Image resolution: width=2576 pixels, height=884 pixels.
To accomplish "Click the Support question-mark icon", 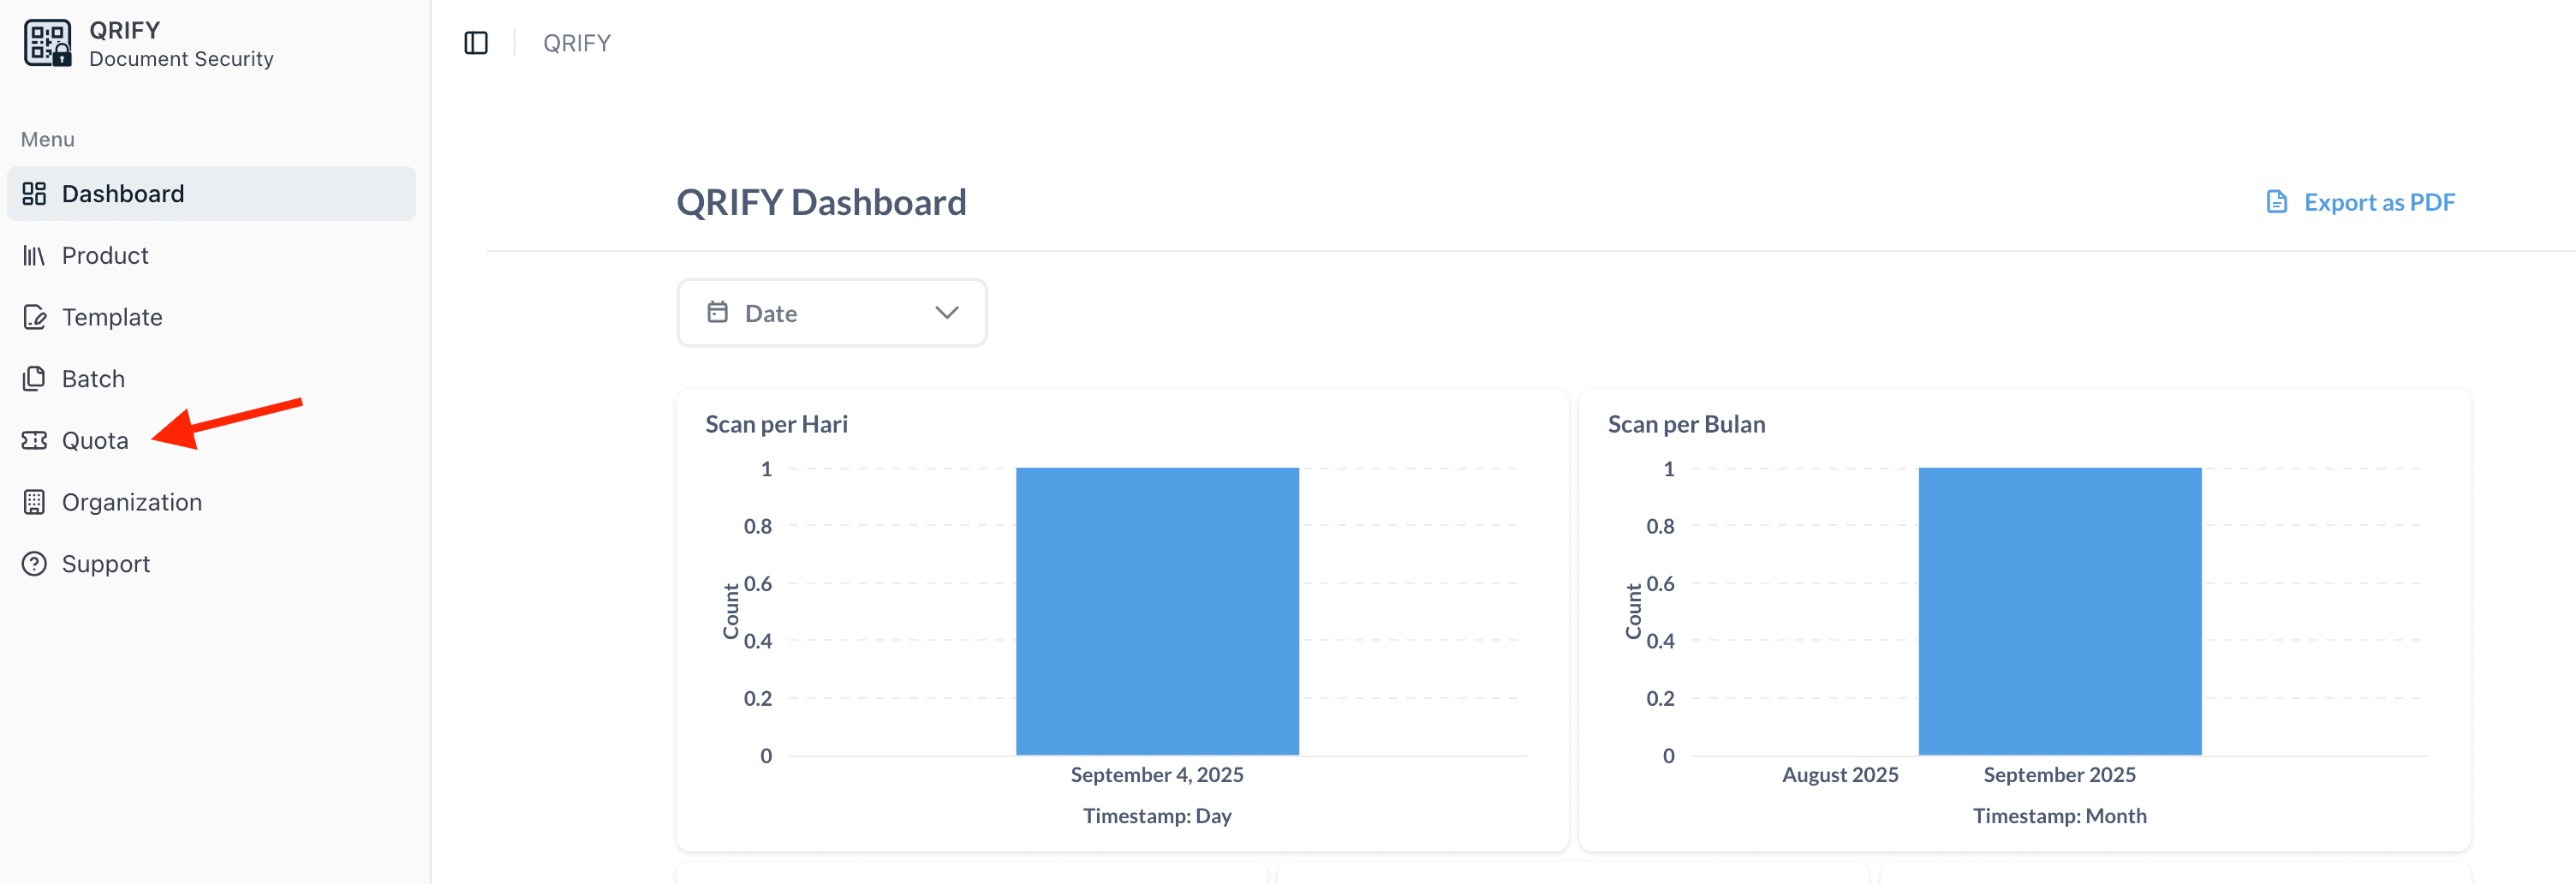I will [34, 564].
